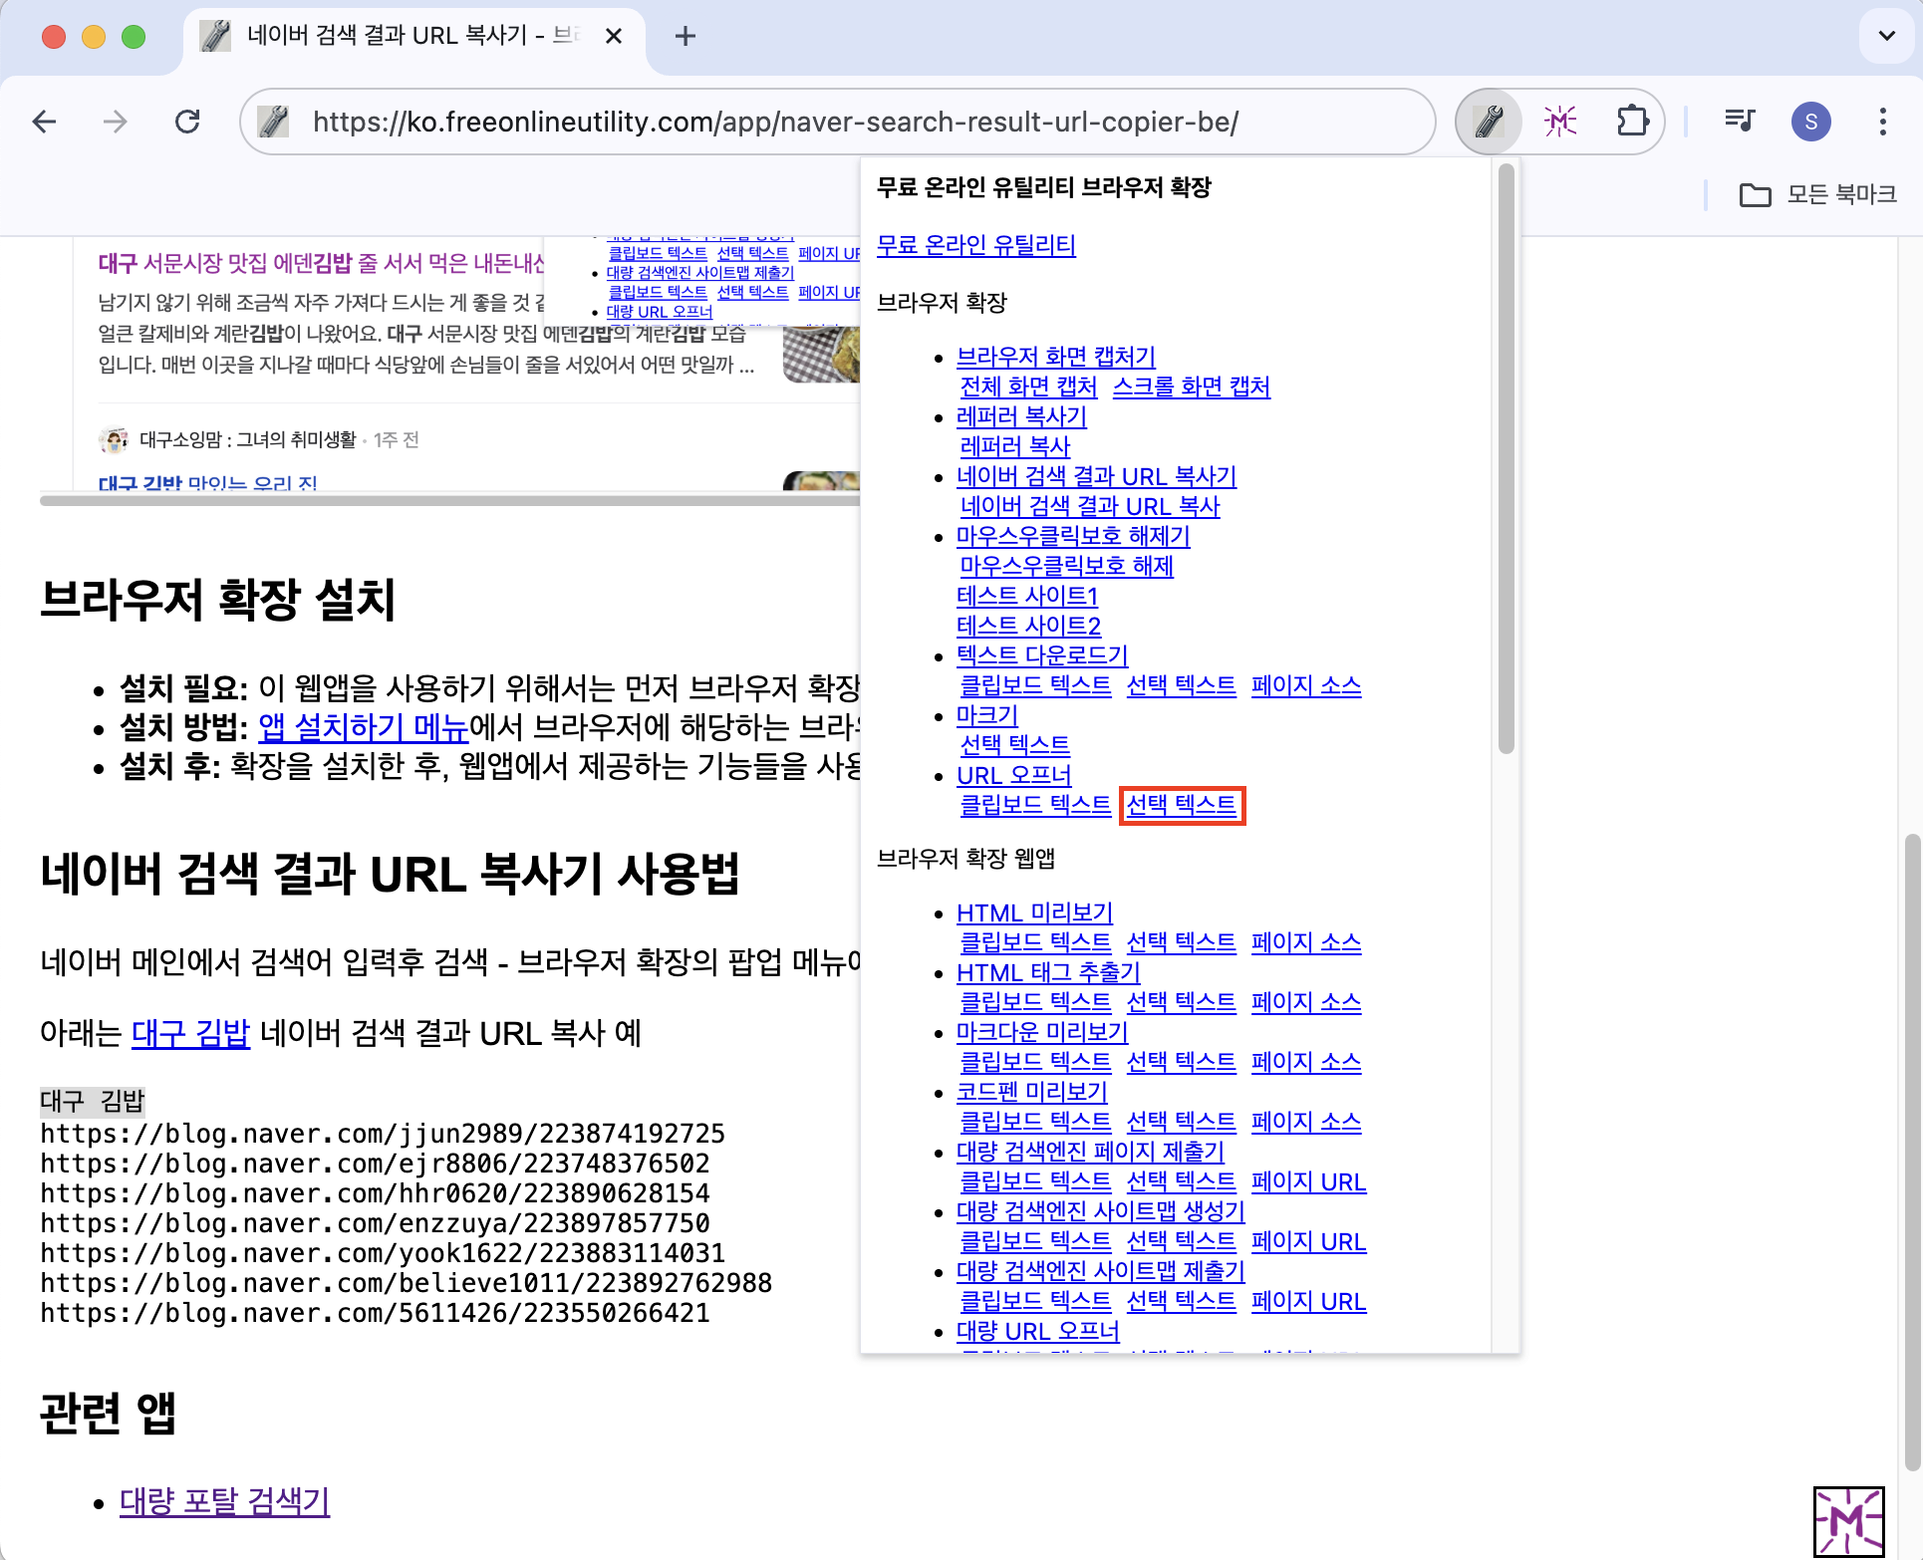Open 텍스트 다운로드기 link
This screenshot has width=1923, height=1560.
(x=1042, y=655)
